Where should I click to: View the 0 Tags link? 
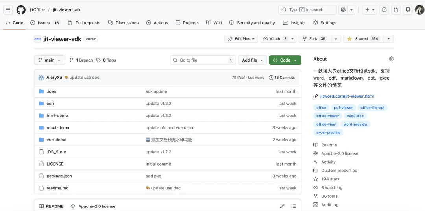pyautogui.click(x=106, y=60)
